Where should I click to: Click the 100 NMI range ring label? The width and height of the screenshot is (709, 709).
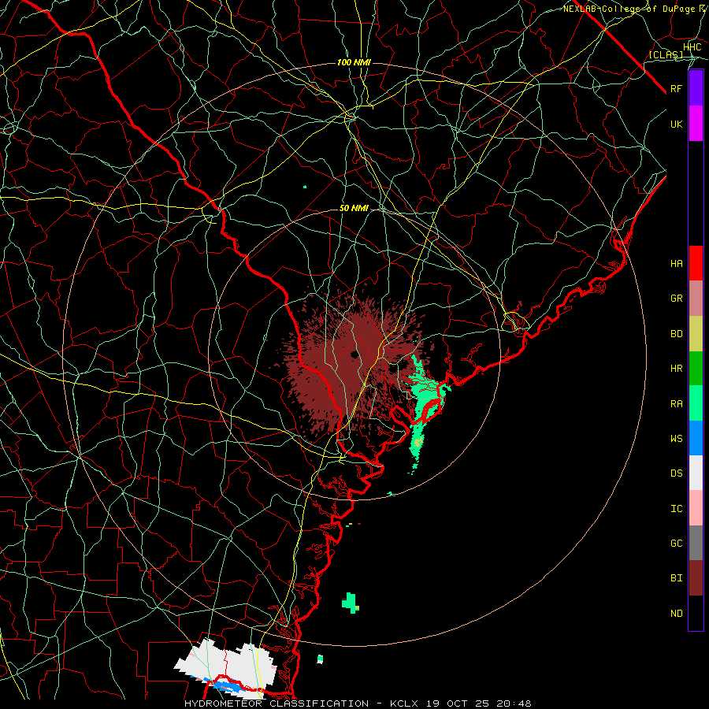(x=354, y=62)
